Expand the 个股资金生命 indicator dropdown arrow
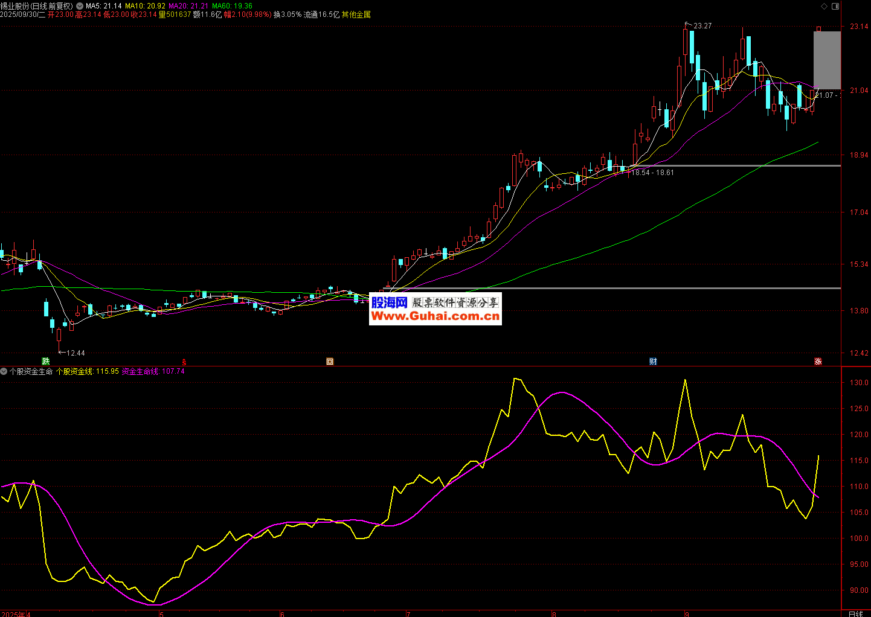Viewport: 871px width, 617px height. point(4,371)
